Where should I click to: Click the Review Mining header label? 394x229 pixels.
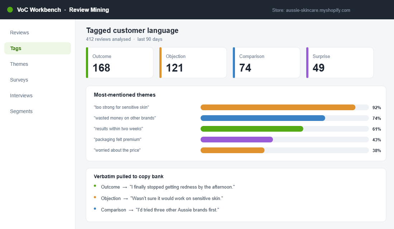click(x=89, y=10)
